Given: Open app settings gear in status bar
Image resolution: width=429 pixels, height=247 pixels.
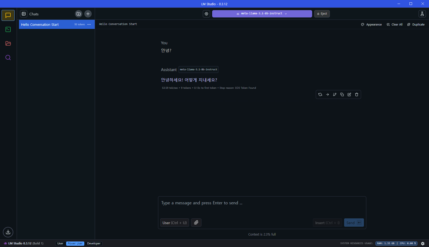Looking at the screenshot, I should (x=423, y=244).
